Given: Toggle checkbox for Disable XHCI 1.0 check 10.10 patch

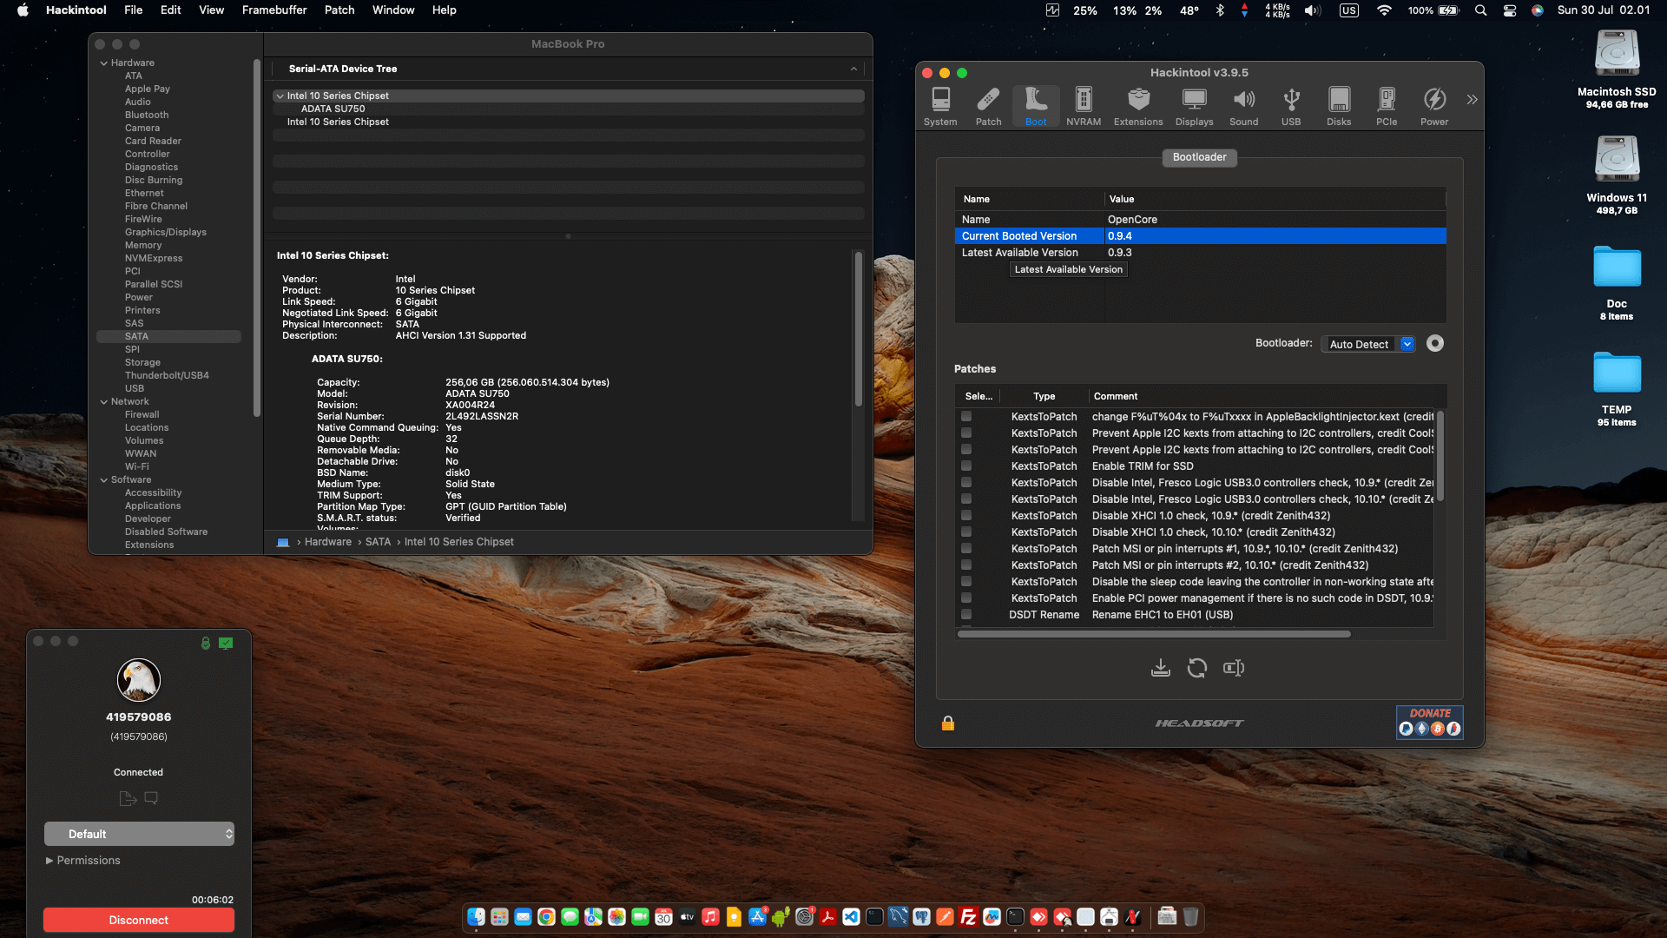Looking at the screenshot, I should click(x=966, y=532).
